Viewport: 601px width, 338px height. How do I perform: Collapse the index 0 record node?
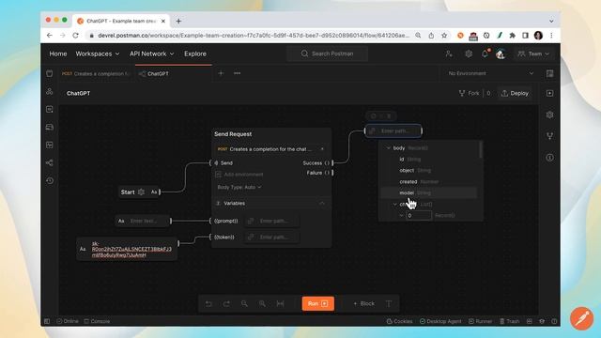pyautogui.click(x=401, y=215)
